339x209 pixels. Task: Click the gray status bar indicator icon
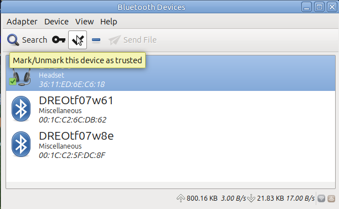[x=321, y=198]
